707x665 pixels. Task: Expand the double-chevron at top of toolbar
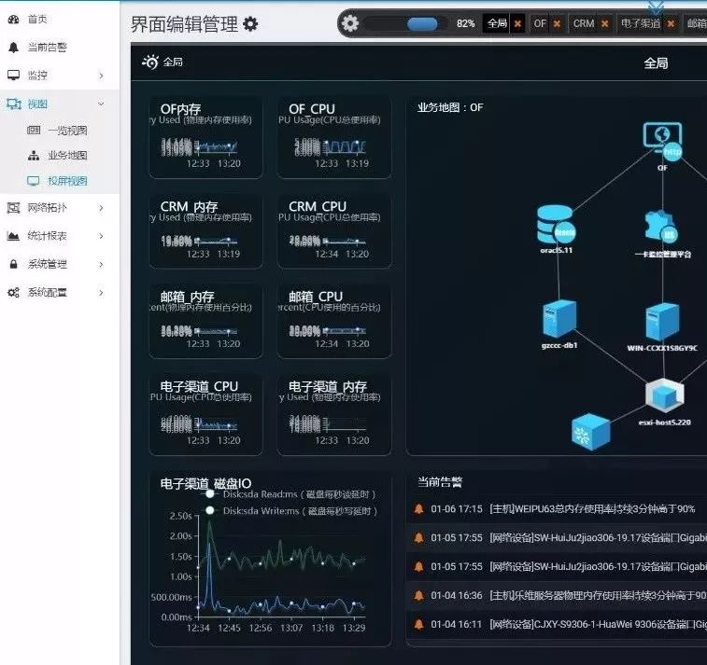(x=656, y=7)
